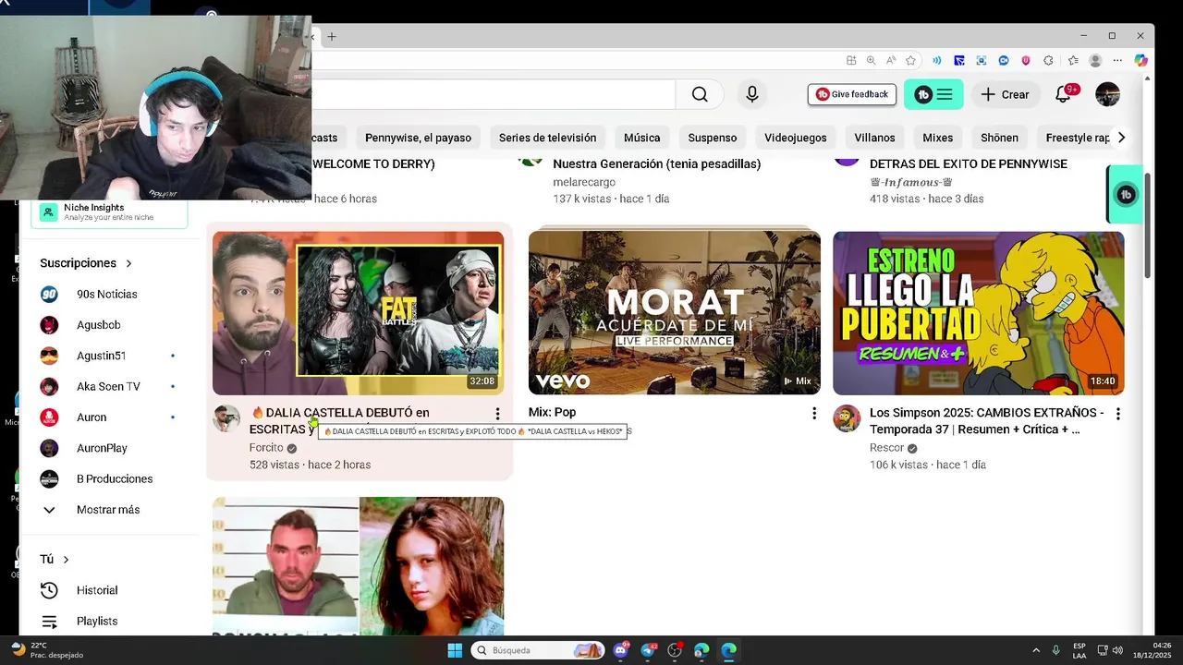Open the notifications bell
The height and width of the screenshot is (665, 1183).
[1064, 94]
